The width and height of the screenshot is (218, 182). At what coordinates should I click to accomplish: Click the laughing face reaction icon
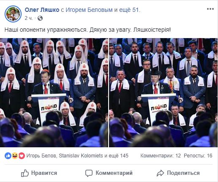tap(15, 156)
